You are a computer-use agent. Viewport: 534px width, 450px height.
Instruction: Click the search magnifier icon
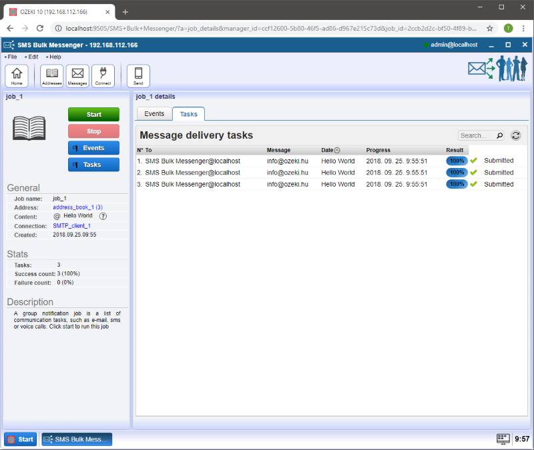point(499,135)
